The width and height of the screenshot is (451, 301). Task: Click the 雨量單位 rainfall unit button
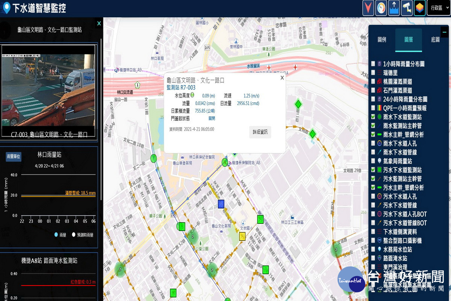pos(14,157)
